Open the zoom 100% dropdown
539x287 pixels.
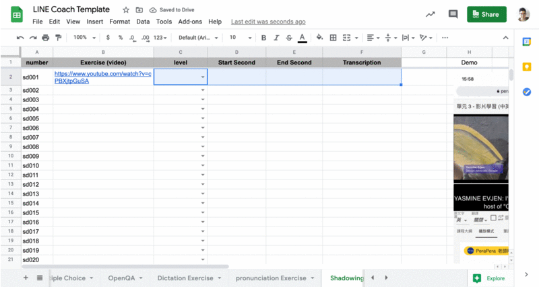click(84, 38)
